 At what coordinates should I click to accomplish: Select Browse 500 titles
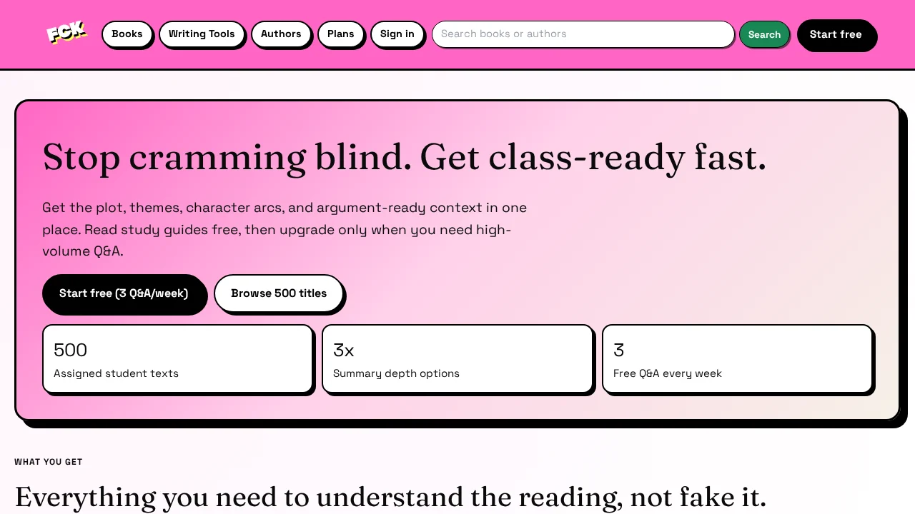coord(279,293)
